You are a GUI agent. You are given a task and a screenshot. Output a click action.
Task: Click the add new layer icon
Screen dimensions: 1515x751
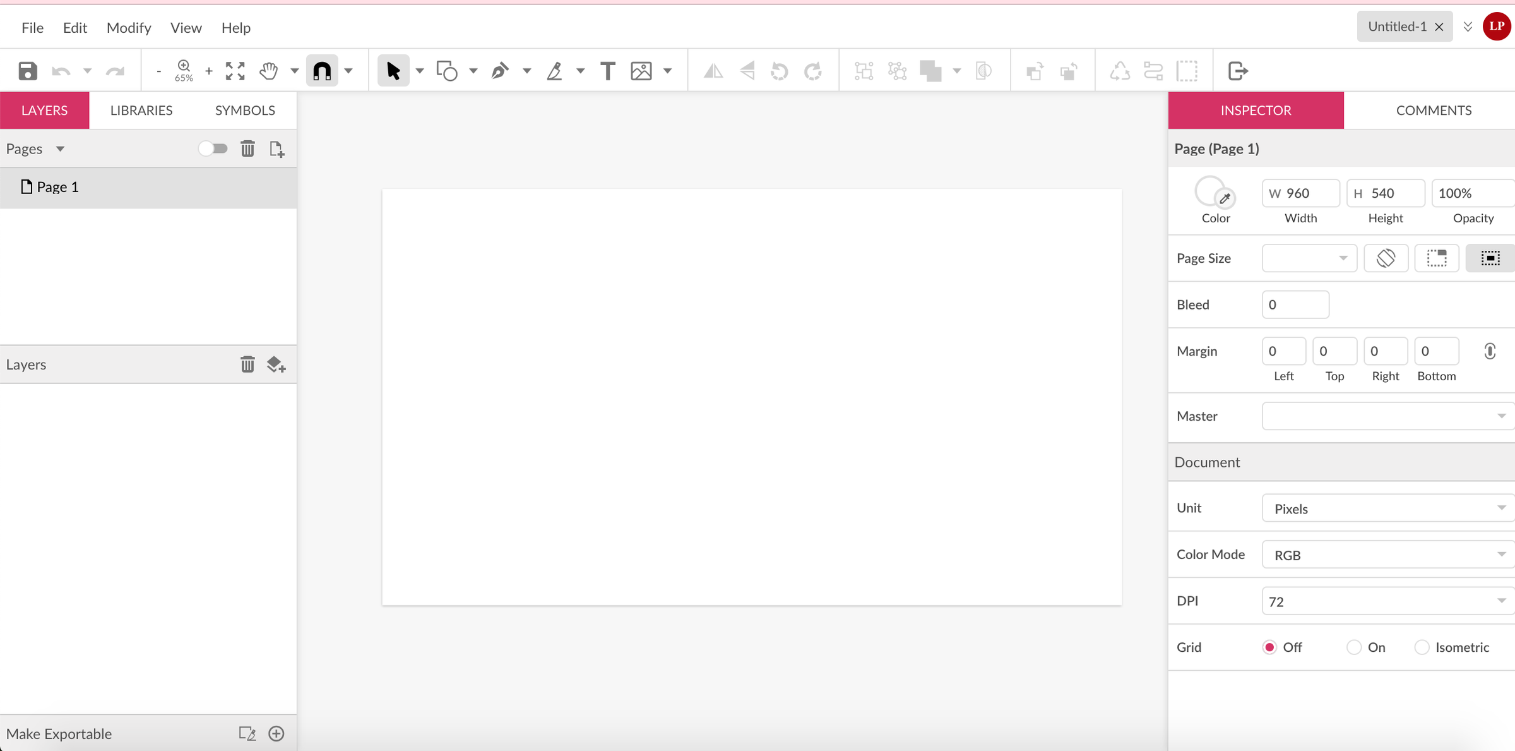coord(276,364)
